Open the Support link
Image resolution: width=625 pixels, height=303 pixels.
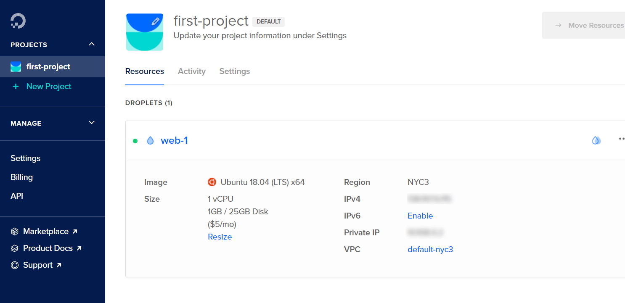[38, 265]
